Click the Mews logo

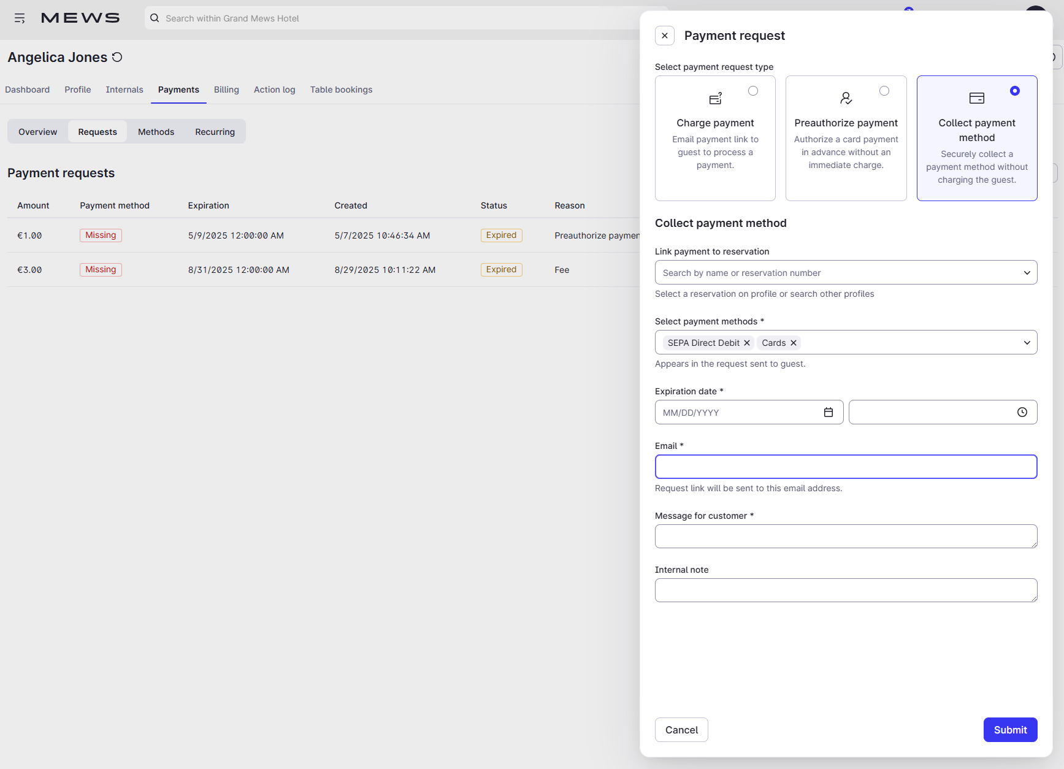(80, 18)
